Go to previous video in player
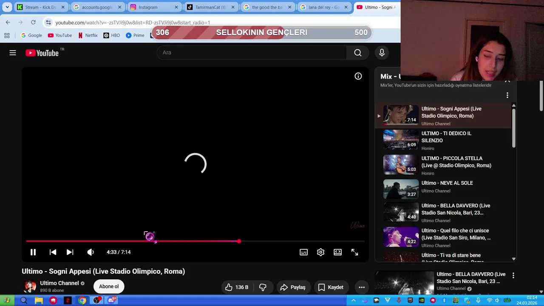Screen dimensions: 544x306 [53, 252]
